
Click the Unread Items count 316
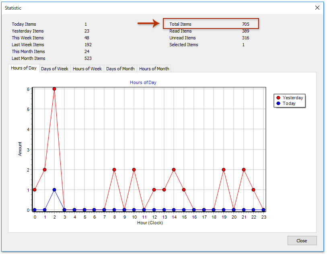click(245, 38)
